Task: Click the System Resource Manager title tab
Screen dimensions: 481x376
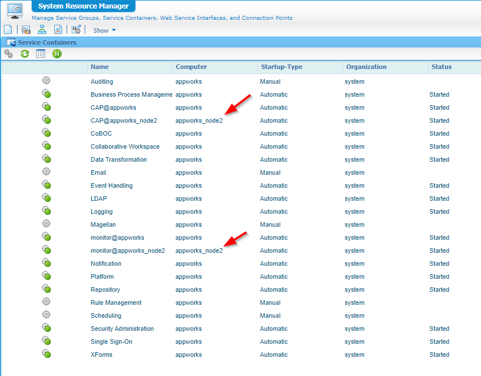Action: click(84, 7)
